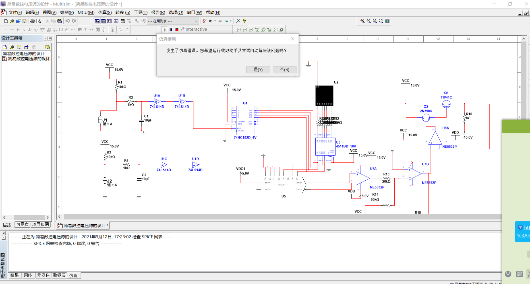Select the 结果 tab in spreadsheet view
The width and height of the screenshot is (530, 284).
click(x=15, y=275)
